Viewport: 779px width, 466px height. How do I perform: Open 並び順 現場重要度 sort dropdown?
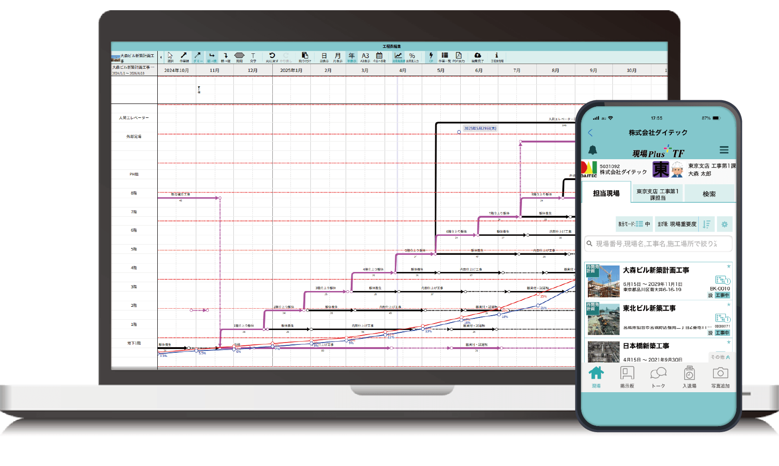coord(677,224)
